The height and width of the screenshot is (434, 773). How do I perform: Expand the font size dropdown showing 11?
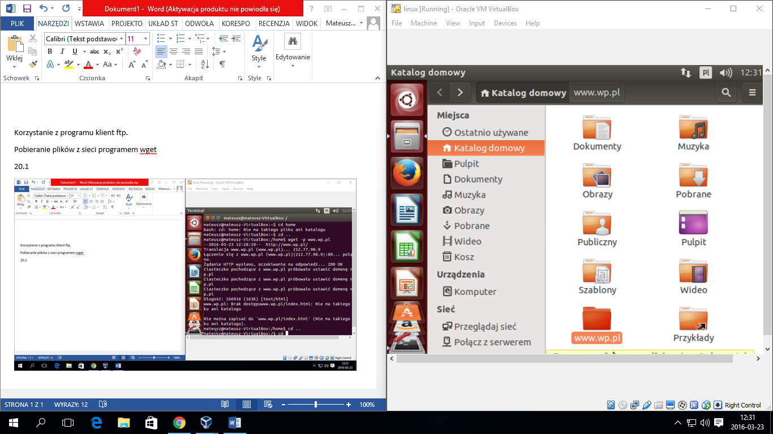[x=146, y=38]
